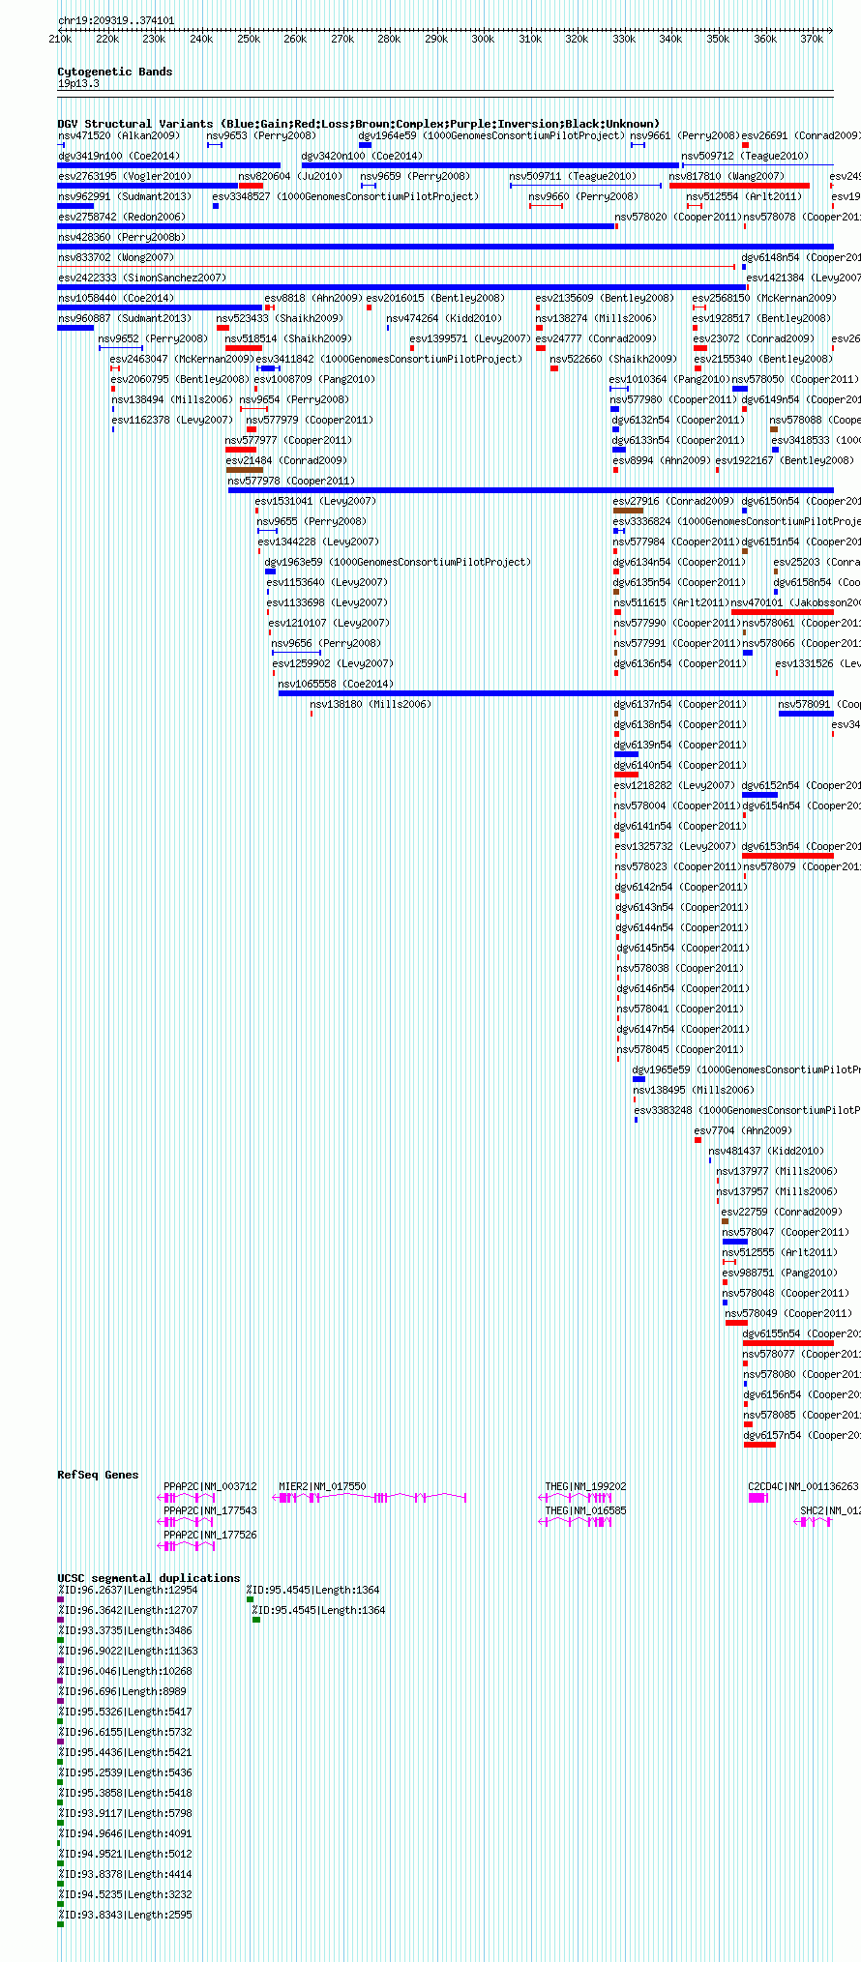861x1962 pixels.
Task: Open variant esv2758742 (Redon2006)
Action: (122, 217)
